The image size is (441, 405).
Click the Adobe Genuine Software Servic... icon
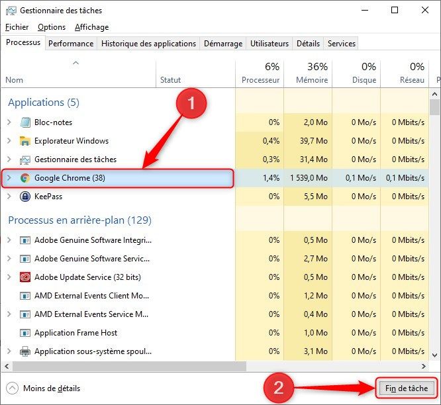tap(25, 259)
